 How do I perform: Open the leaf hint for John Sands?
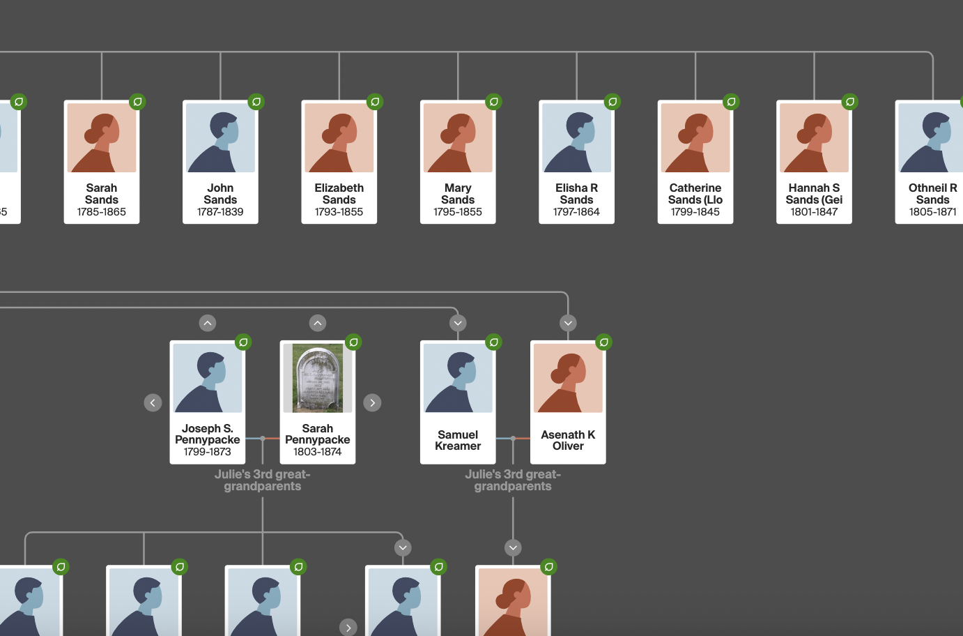[x=256, y=102]
